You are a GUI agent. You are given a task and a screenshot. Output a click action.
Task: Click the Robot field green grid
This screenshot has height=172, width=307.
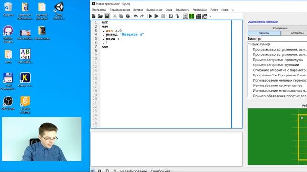pos(277,137)
